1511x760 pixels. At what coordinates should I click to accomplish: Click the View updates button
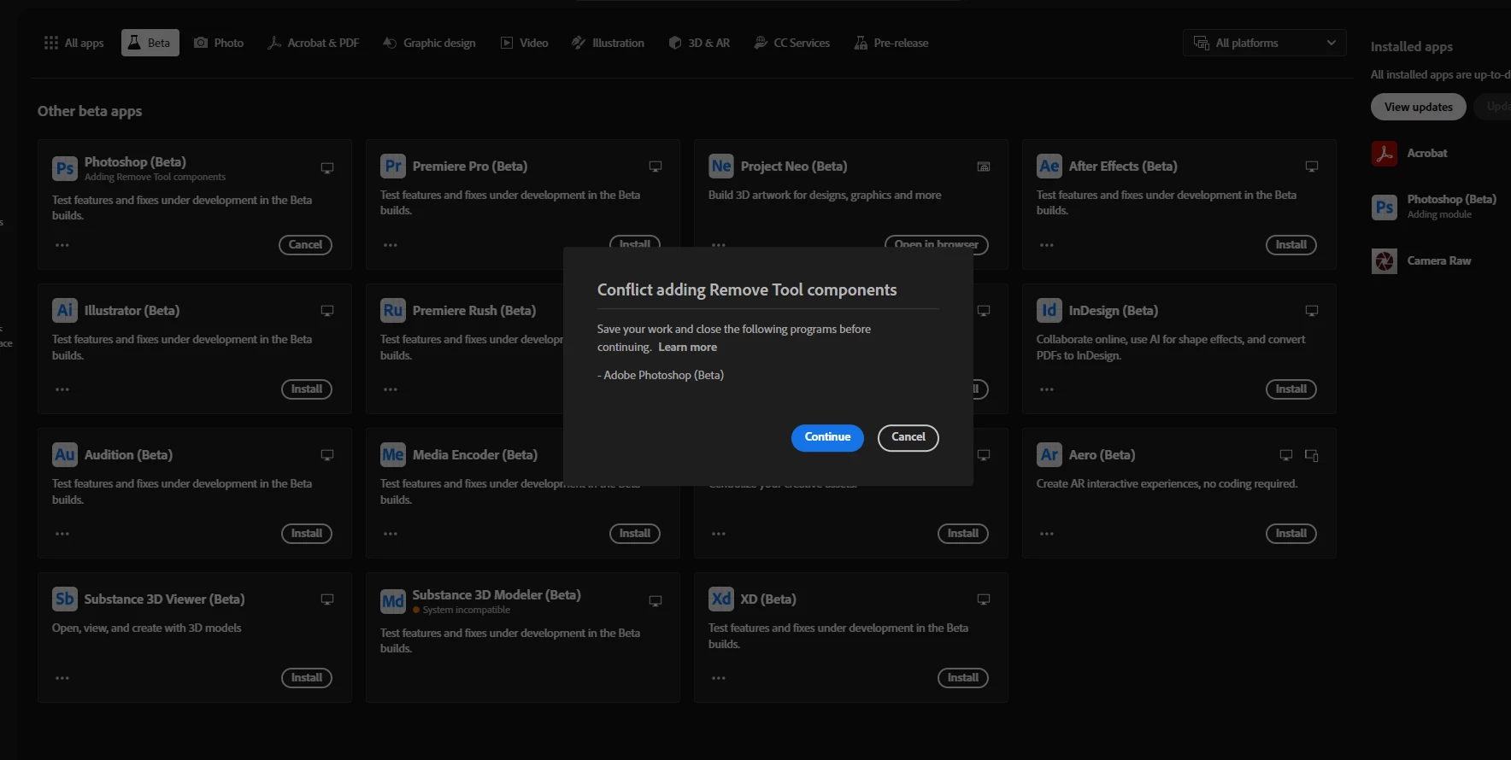pos(1418,107)
